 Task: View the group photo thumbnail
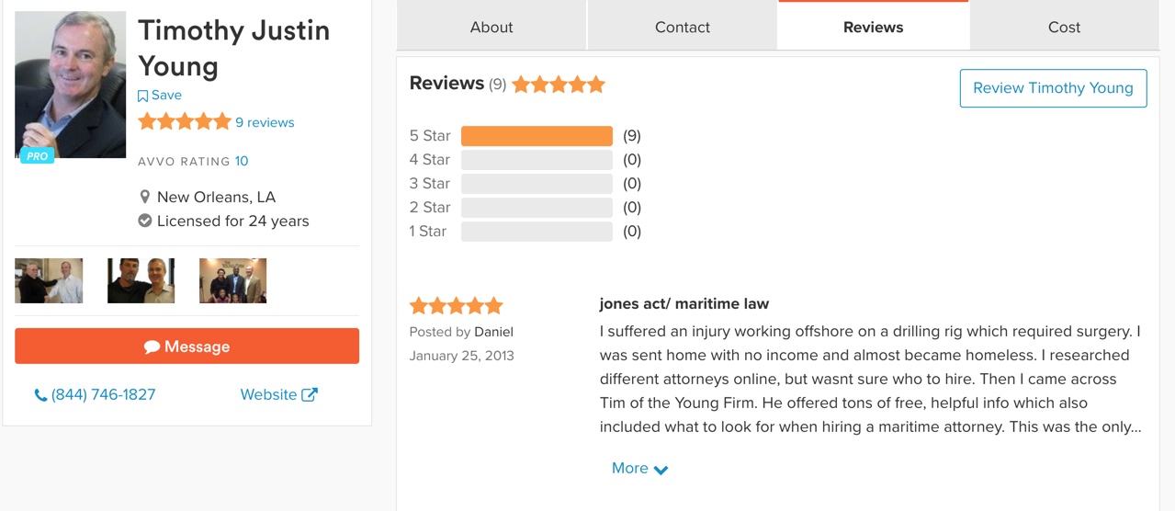coord(232,280)
